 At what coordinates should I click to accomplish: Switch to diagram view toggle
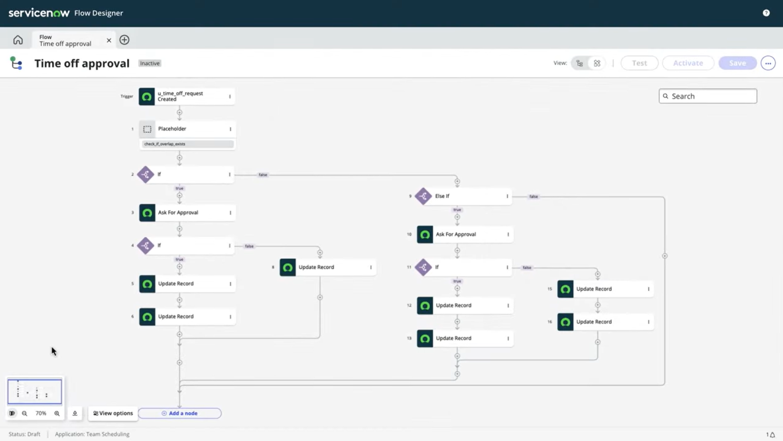[597, 63]
